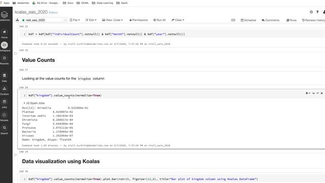Go to Home in sidebar
The width and height of the screenshot is (325, 183).
pyautogui.click(x=5, y=34)
